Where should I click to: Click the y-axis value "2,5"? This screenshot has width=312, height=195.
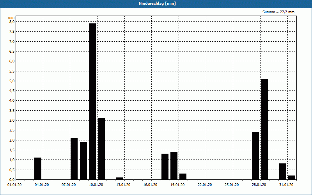pos(12,130)
